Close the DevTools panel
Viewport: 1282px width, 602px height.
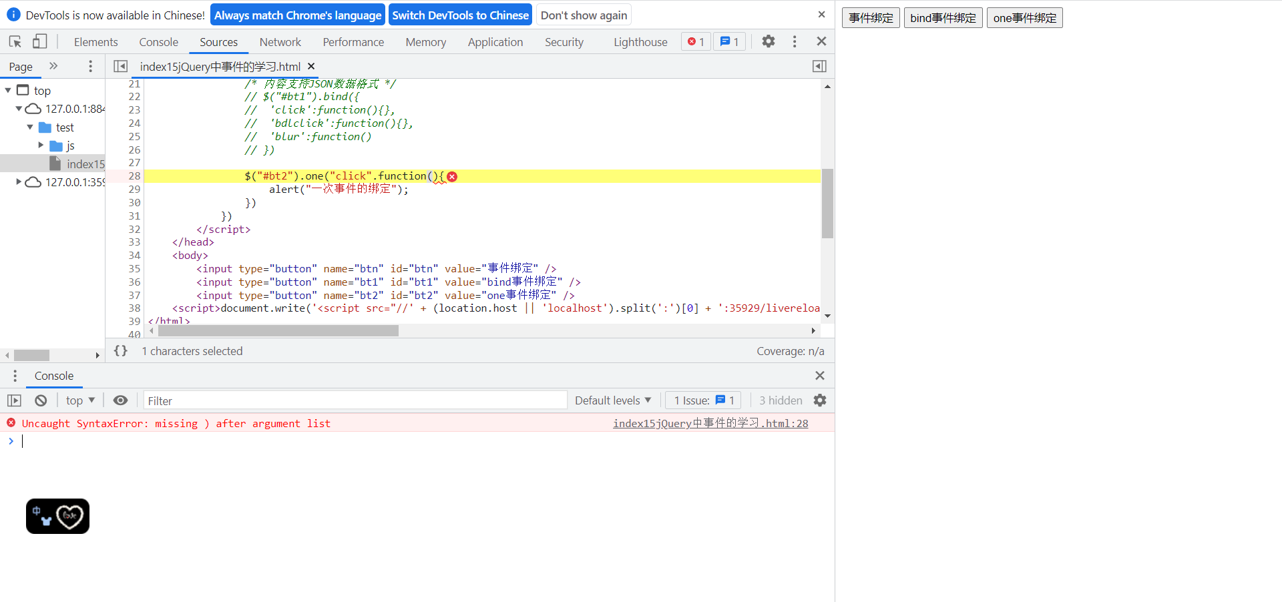tap(821, 41)
